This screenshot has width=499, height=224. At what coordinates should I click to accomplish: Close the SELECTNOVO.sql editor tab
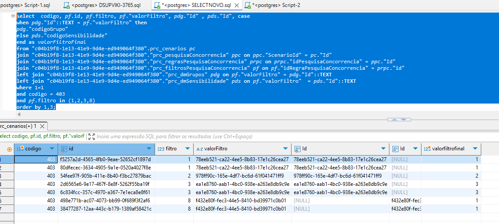(x=237, y=5)
